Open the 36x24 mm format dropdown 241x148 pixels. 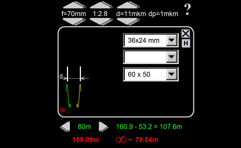click(171, 40)
